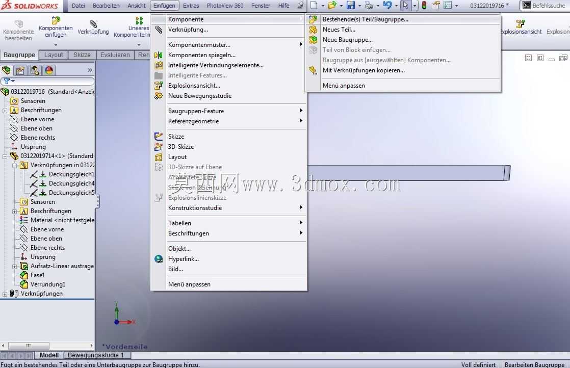Switch to the Evaluieren tab

(115, 55)
